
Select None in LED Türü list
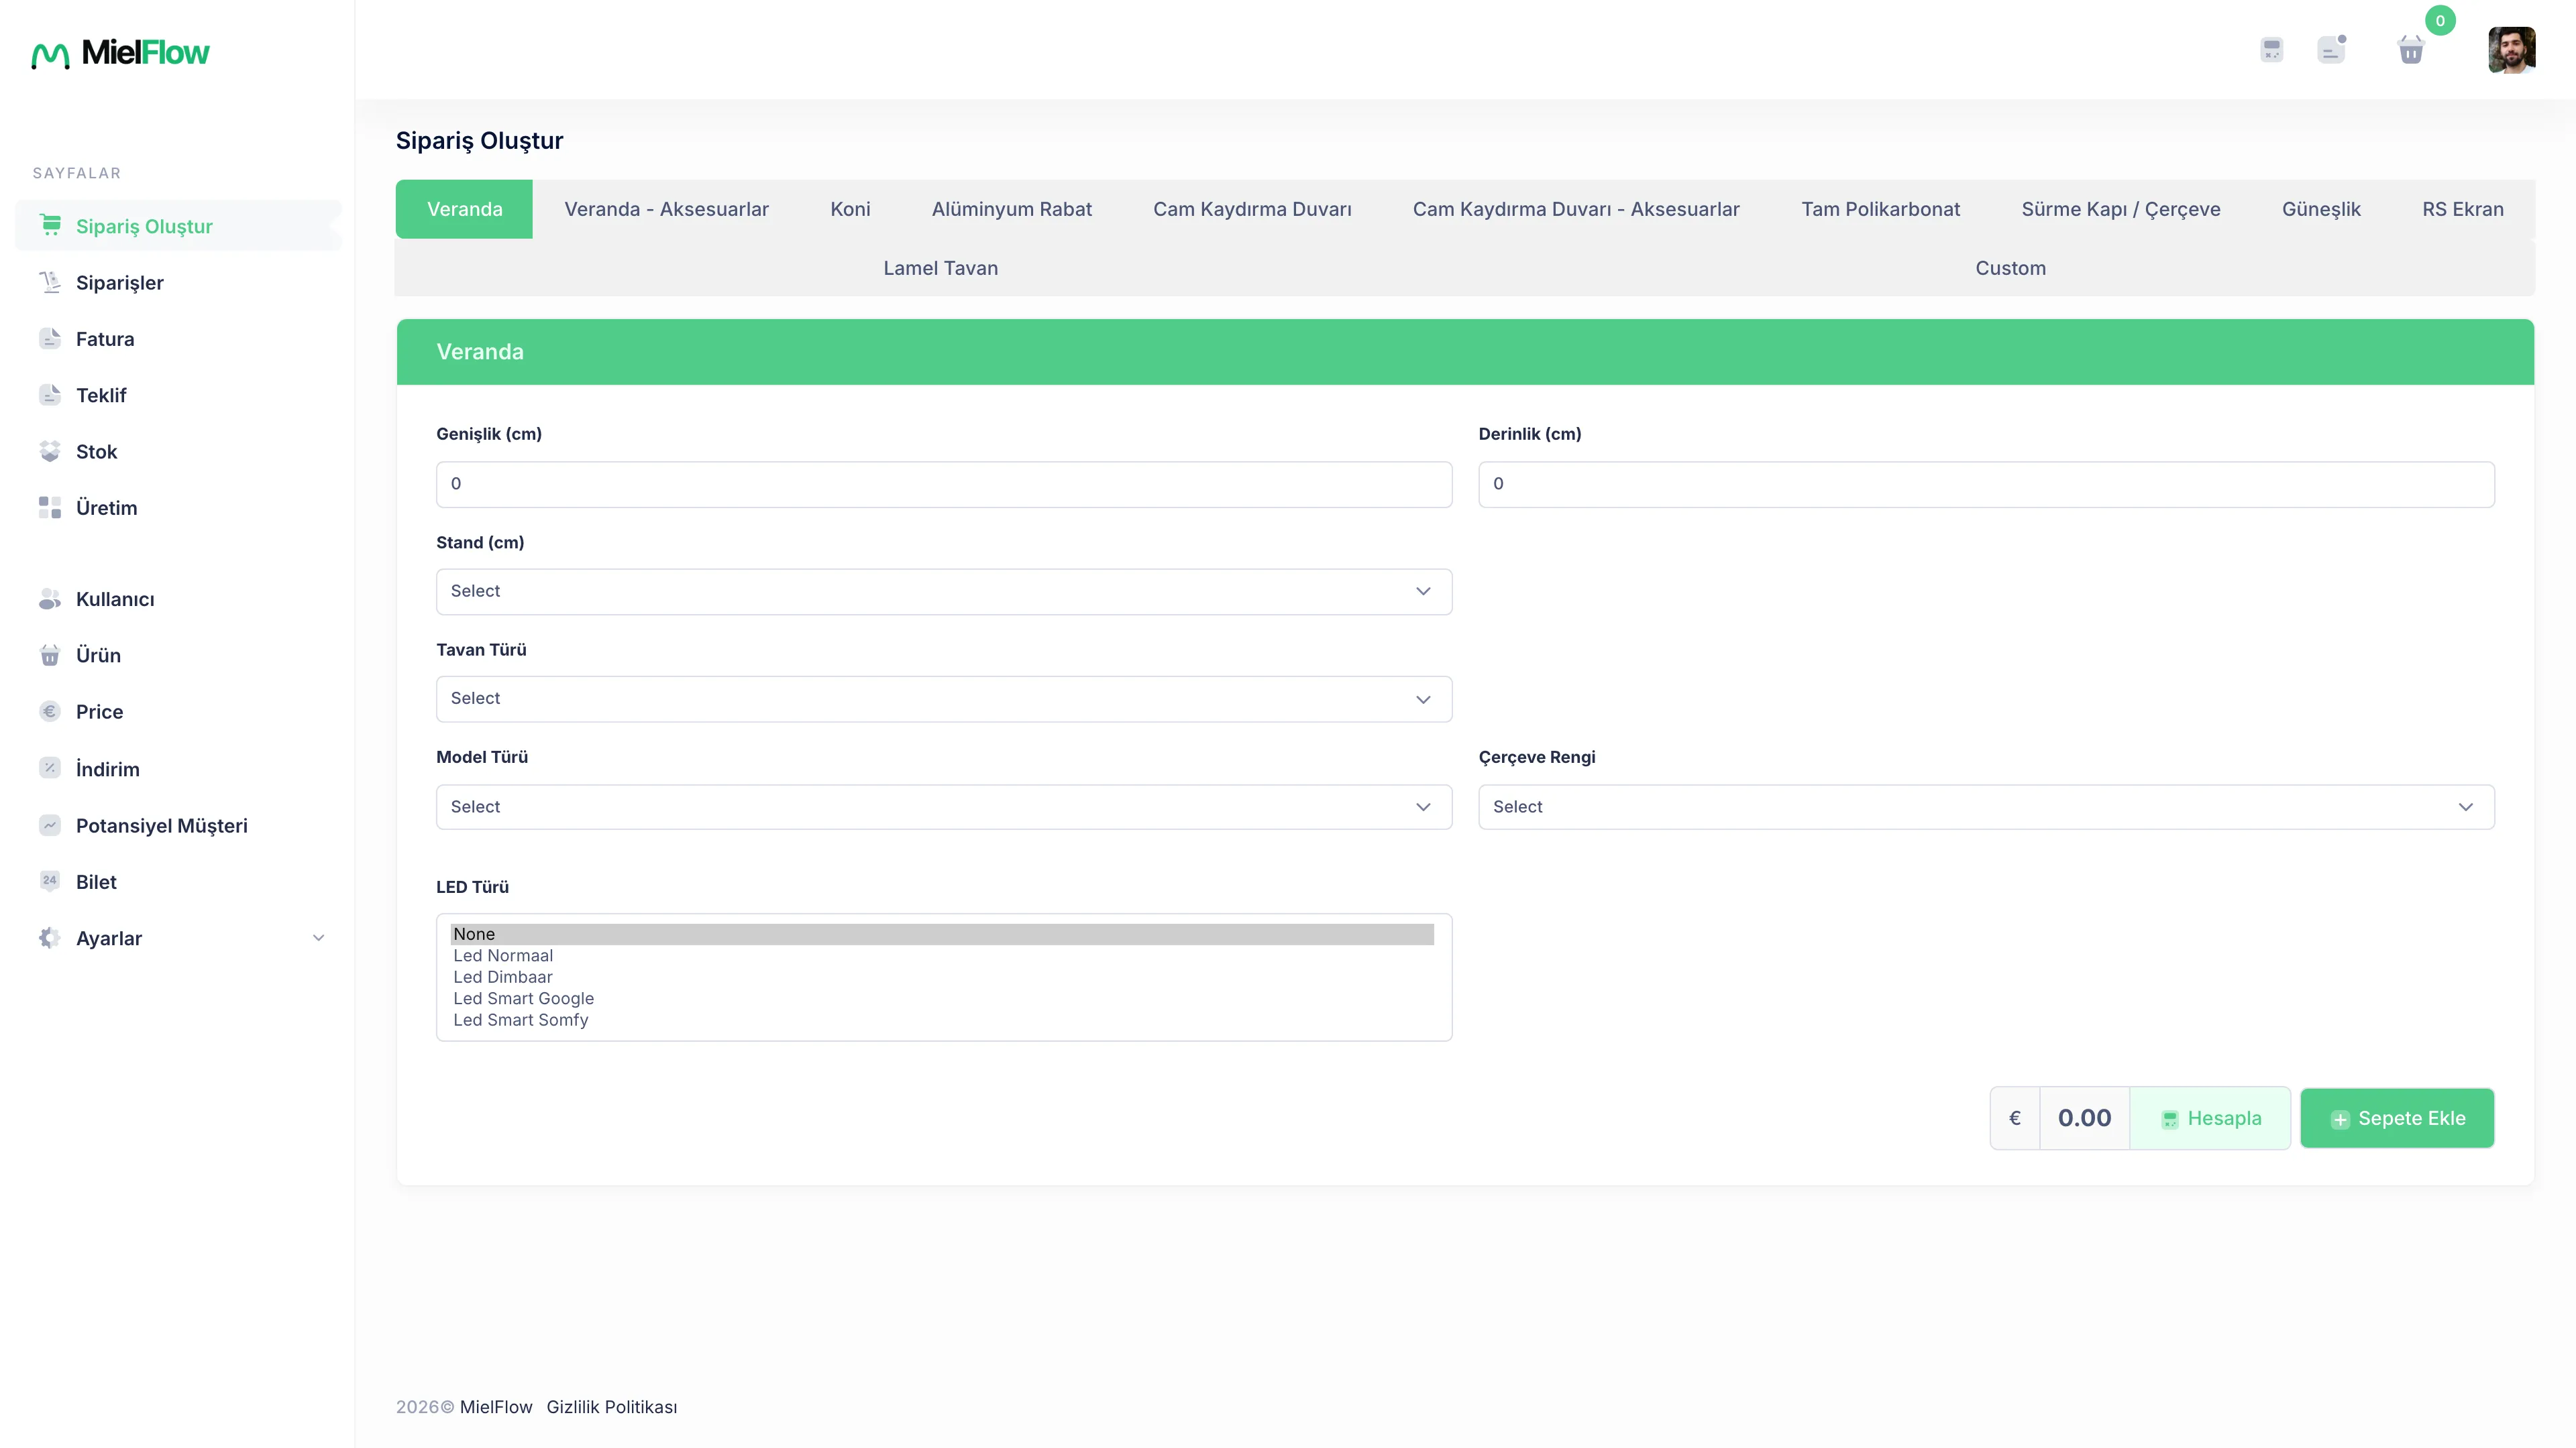coord(942,934)
